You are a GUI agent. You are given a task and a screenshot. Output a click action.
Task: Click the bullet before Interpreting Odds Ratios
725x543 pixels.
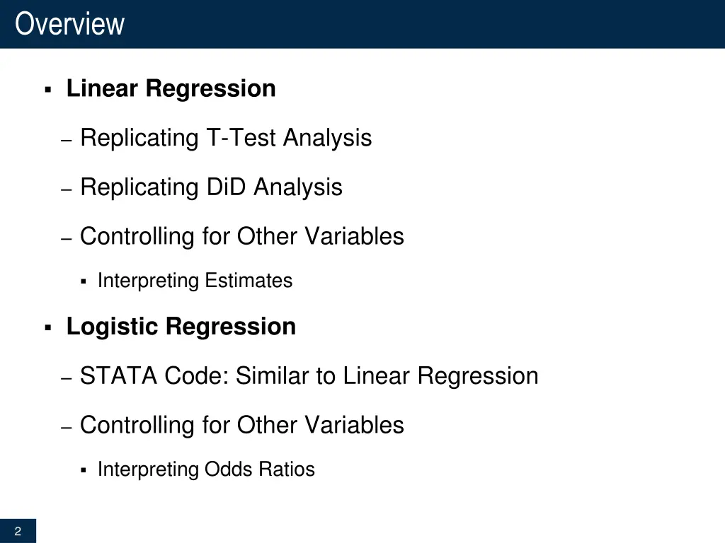[x=84, y=470]
